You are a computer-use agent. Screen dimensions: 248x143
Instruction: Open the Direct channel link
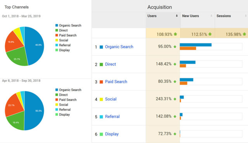[x=110, y=64]
